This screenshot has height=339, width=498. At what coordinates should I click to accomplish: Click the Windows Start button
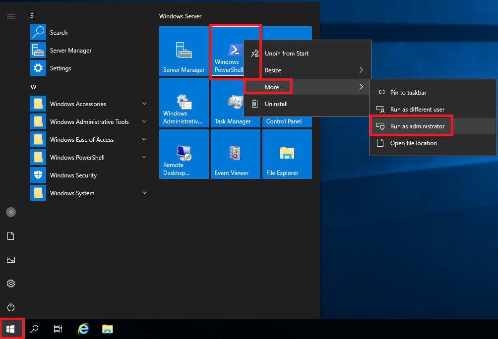[x=11, y=329]
